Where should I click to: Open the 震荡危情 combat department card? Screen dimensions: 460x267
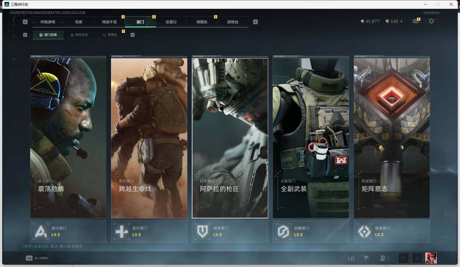point(68,138)
